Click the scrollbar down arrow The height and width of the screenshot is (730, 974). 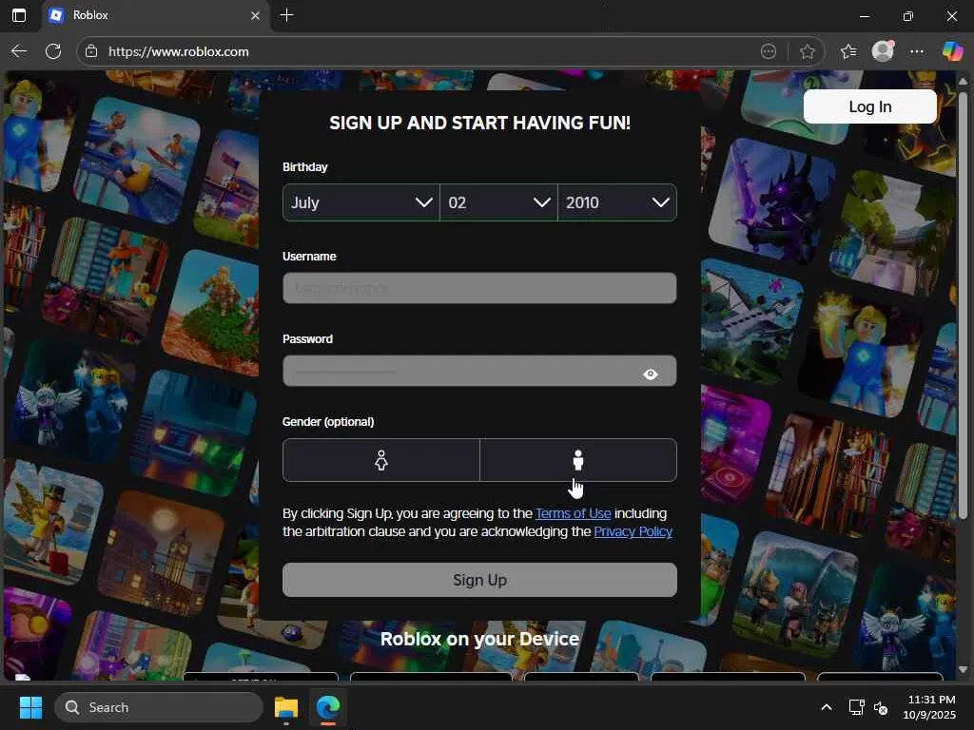tap(963, 670)
